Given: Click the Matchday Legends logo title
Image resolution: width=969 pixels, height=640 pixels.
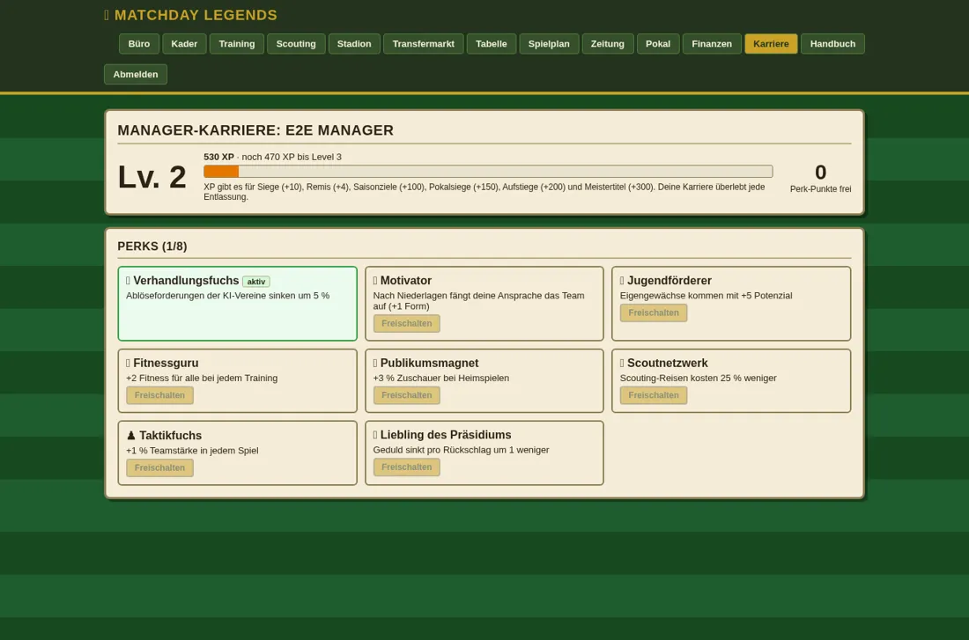Looking at the screenshot, I should click(x=190, y=15).
